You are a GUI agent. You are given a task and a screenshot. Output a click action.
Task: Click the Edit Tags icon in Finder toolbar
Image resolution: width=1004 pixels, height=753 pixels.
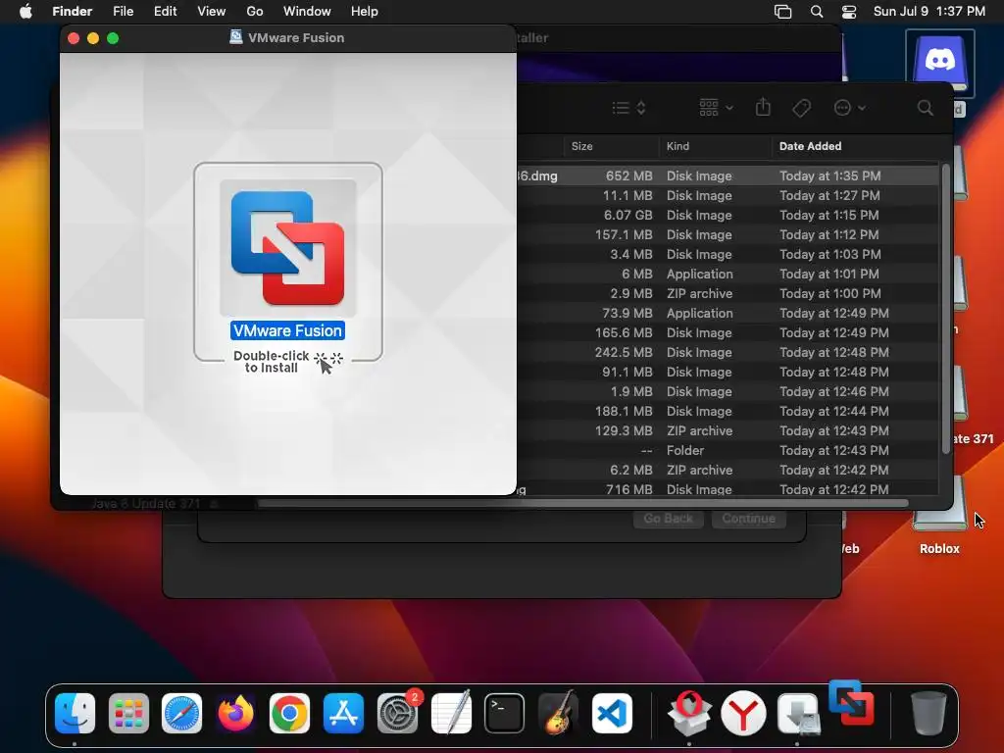click(x=801, y=108)
